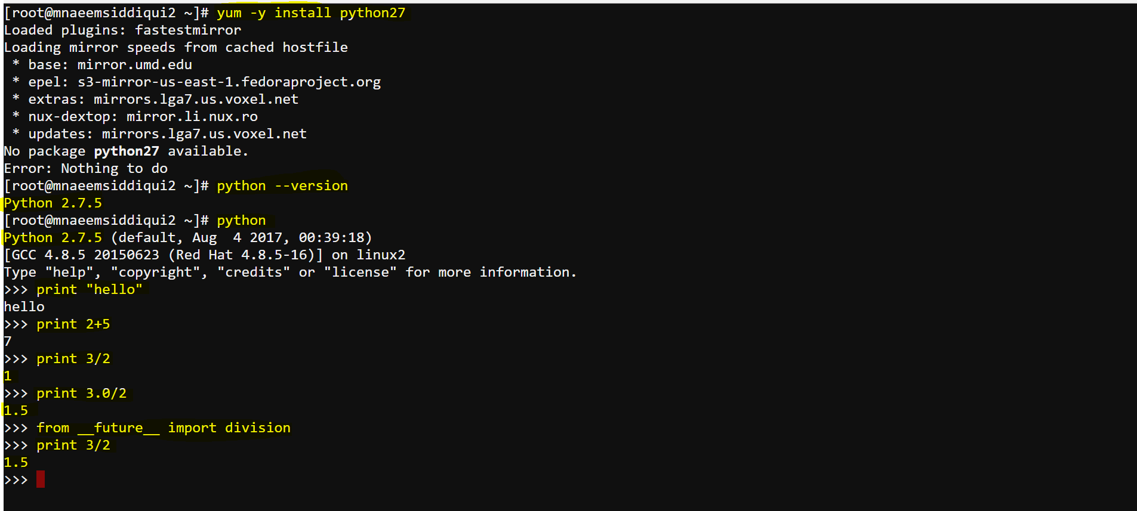Click the bold python27 package name
Viewport: 1137px width, 511px height.
pyautogui.click(x=127, y=151)
